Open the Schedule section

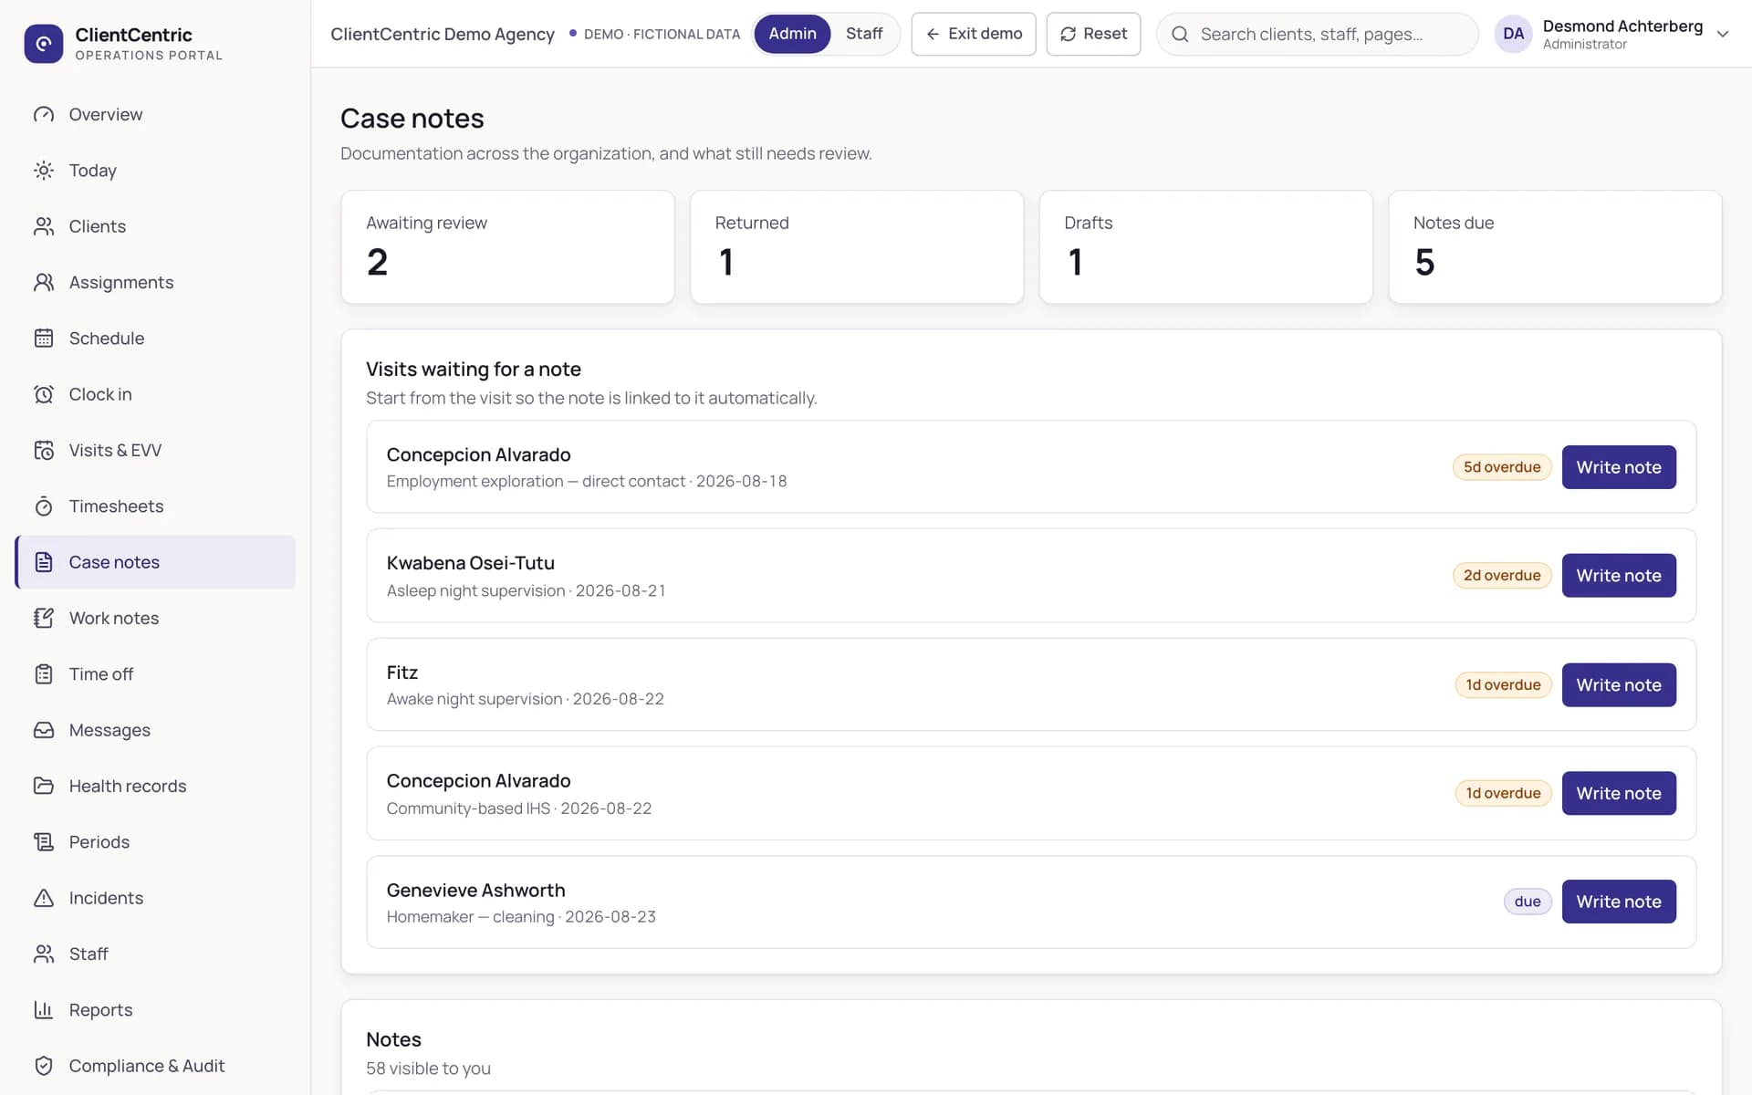pyautogui.click(x=155, y=339)
